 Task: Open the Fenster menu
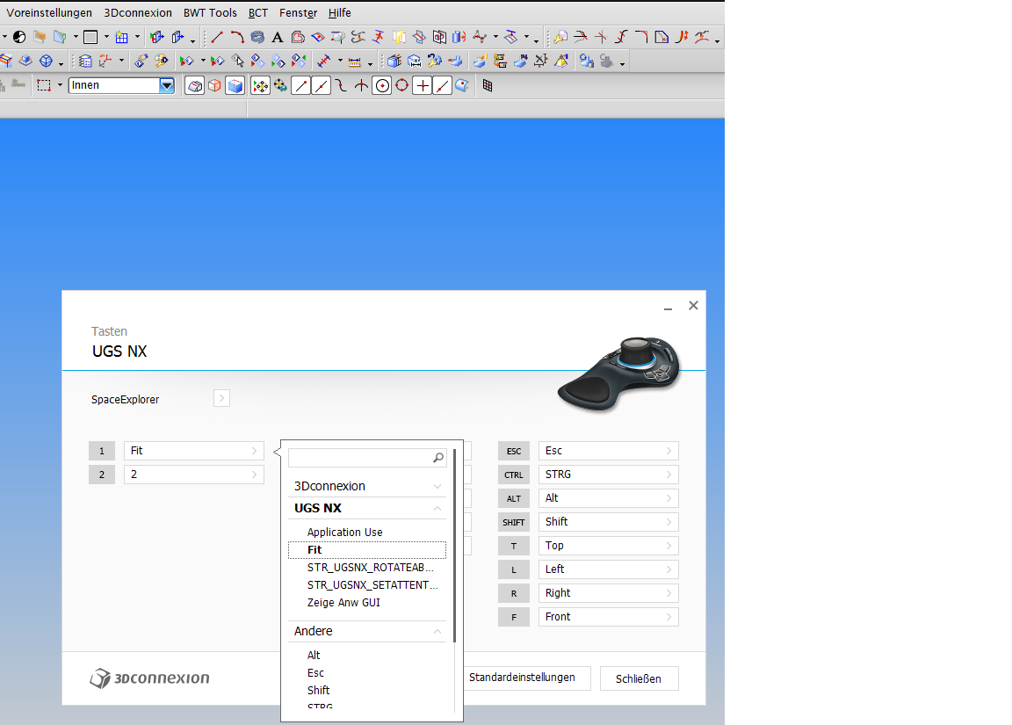(x=298, y=13)
